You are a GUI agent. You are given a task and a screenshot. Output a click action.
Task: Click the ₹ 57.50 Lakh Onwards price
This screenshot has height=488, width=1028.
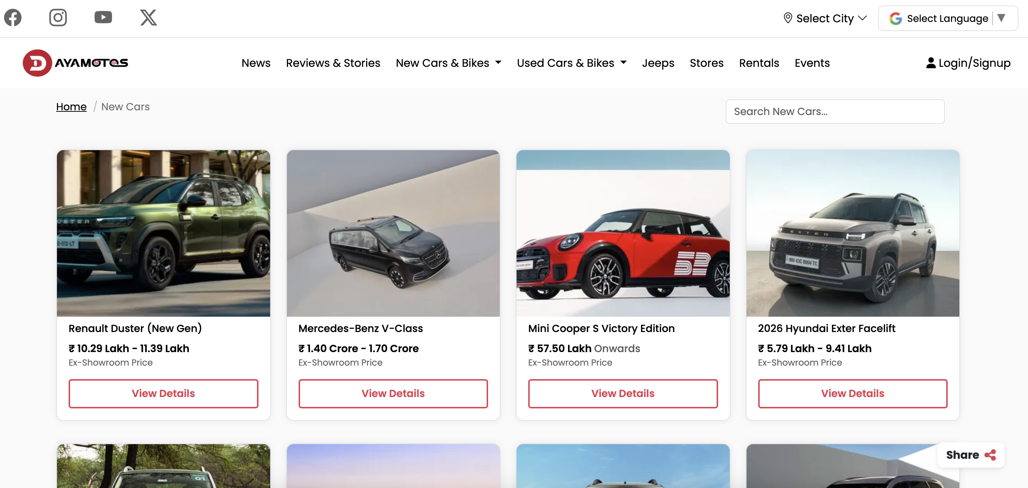(x=583, y=348)
